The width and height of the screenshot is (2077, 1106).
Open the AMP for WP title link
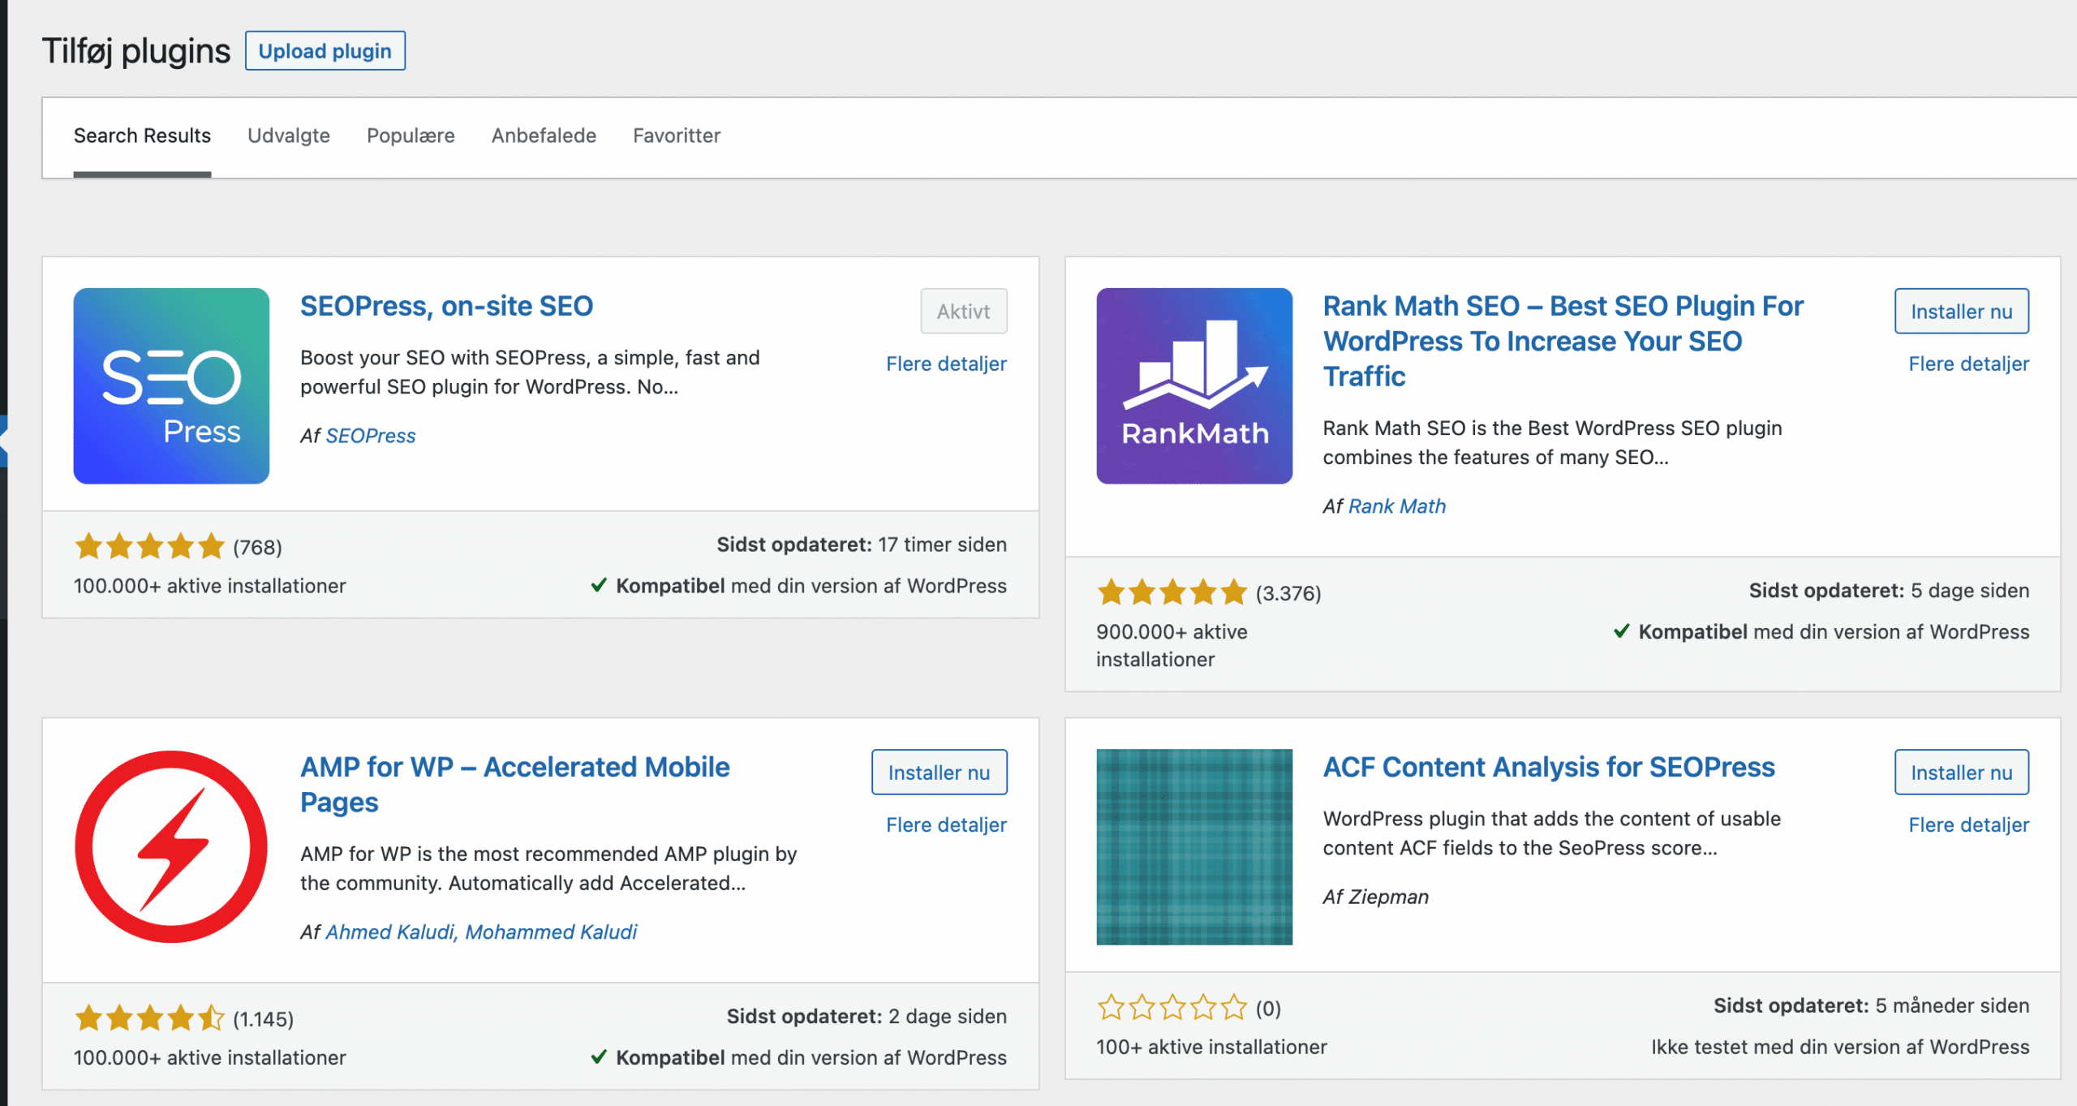pos(515,784)
